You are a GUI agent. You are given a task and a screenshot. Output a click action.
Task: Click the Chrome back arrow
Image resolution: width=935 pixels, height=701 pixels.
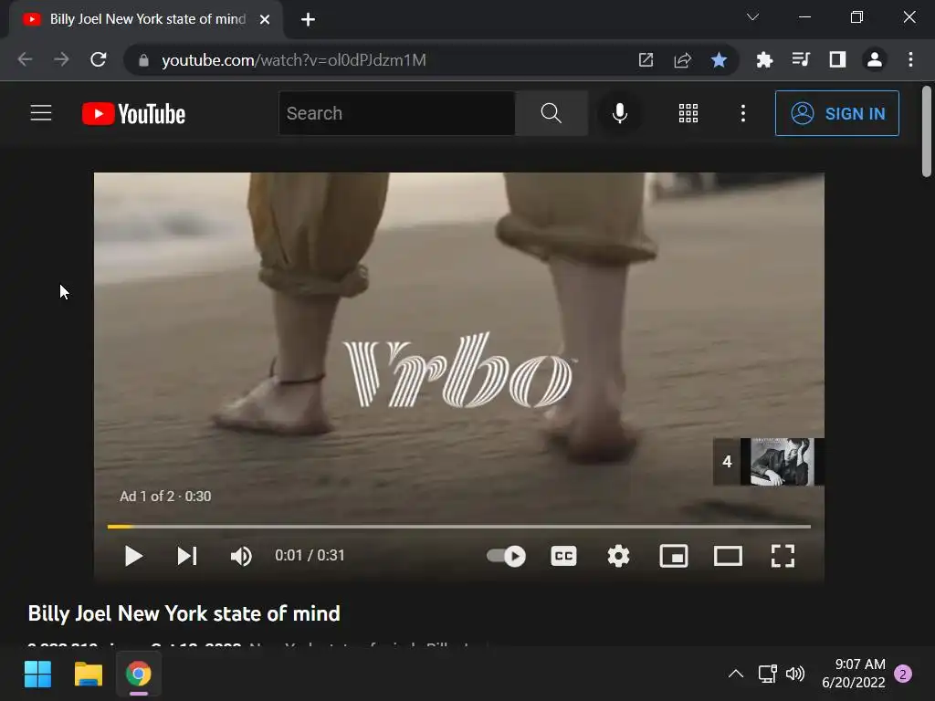25,59
